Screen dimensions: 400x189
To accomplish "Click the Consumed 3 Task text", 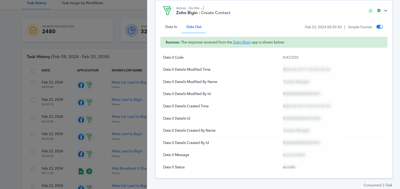I will [x=378, y=185].
